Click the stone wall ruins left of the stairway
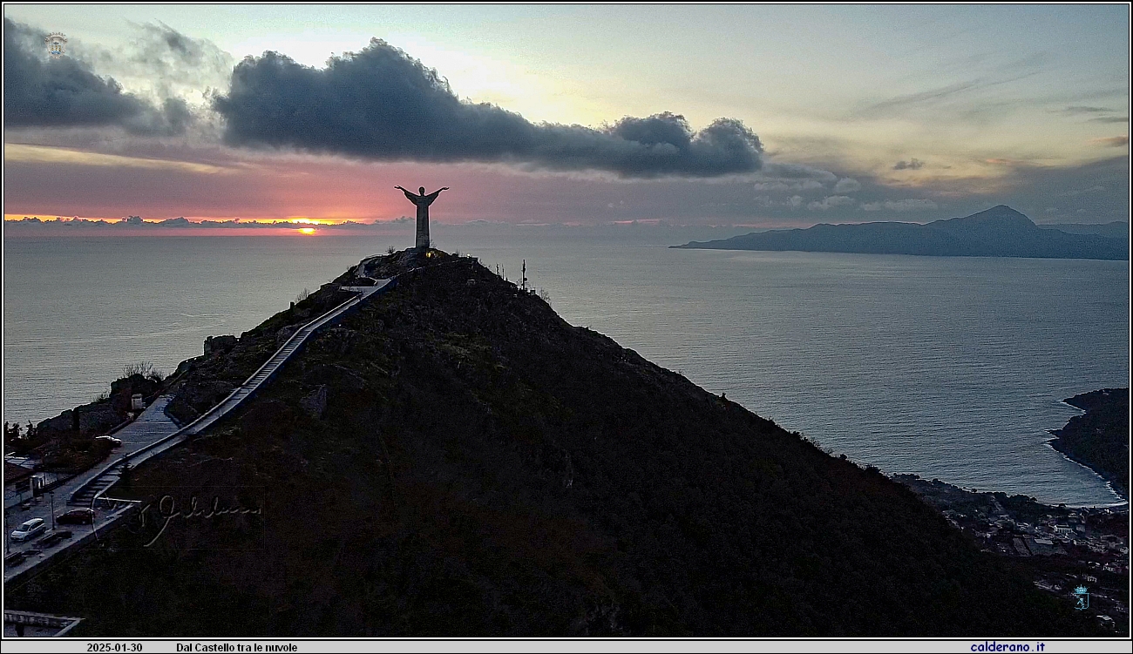Screen dimensions: 1133x654 (220, 344)
